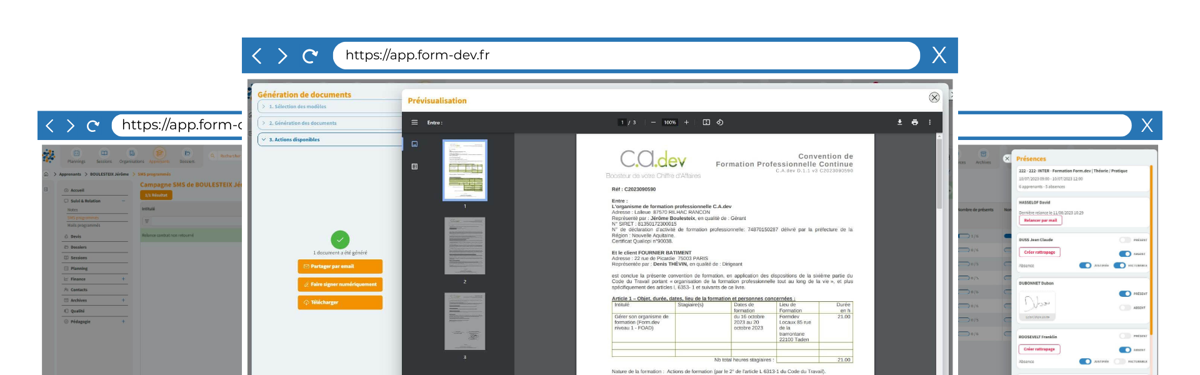Toggle DUBONNET Dubon's Absent switch
This screenshot has height=375, width=1200.
[1124, 307]
